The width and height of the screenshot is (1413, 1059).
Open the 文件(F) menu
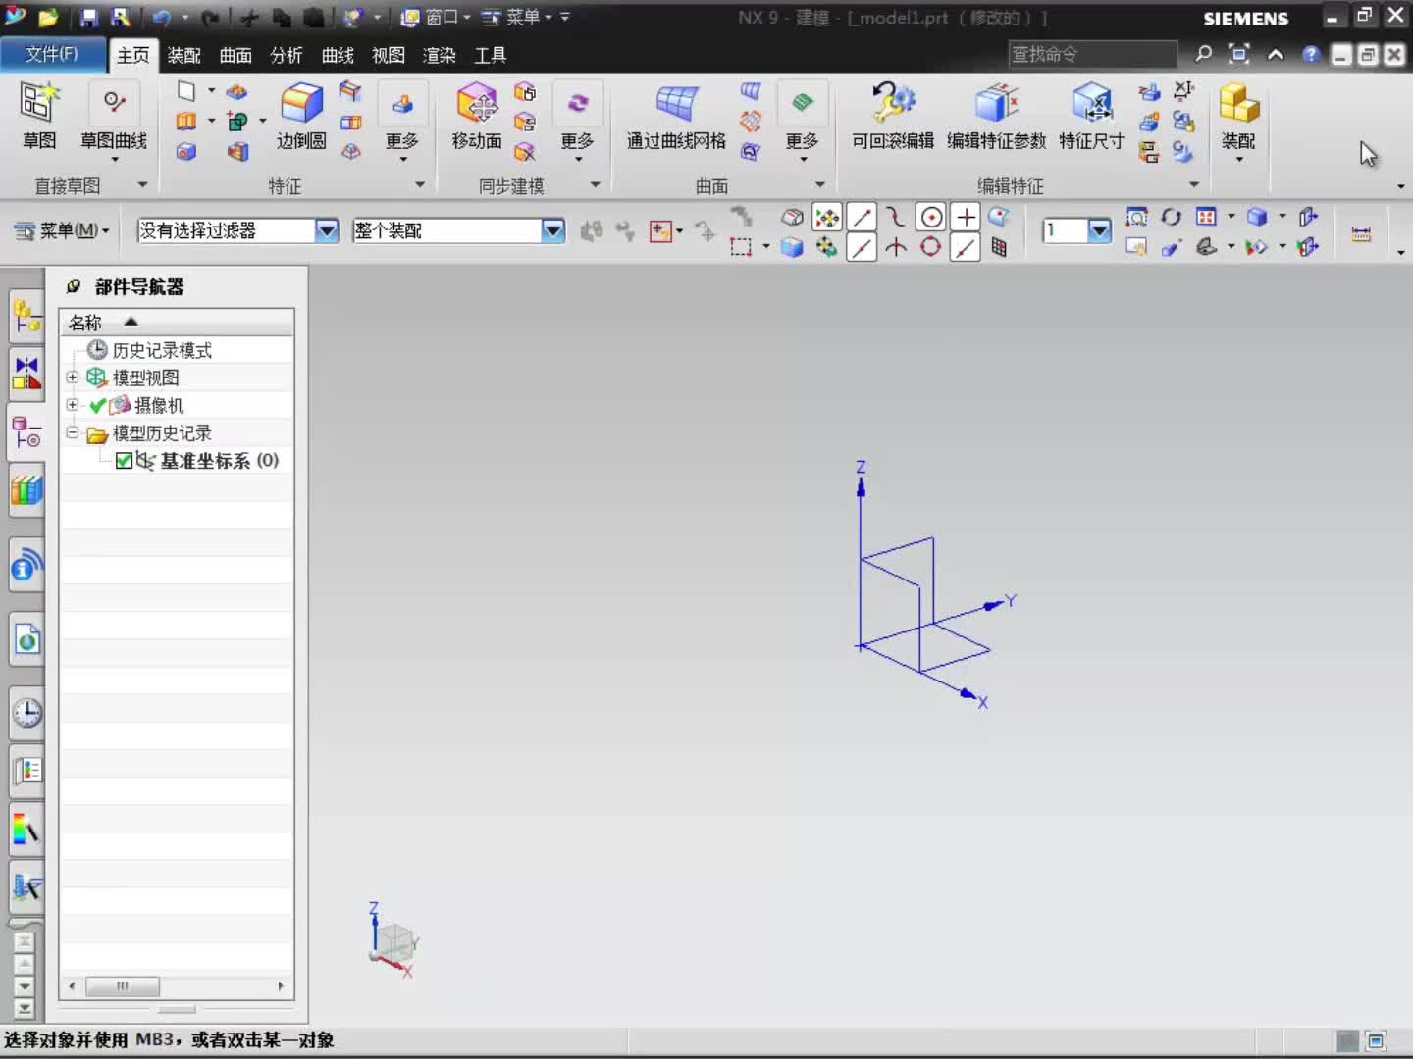[x=52, y=54]
